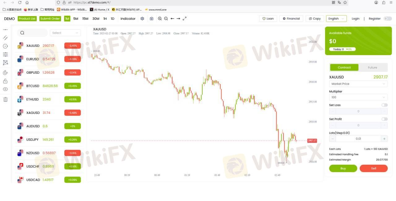Toggle the theme switch next to Register
396x201 pixels.
(388, 19)
